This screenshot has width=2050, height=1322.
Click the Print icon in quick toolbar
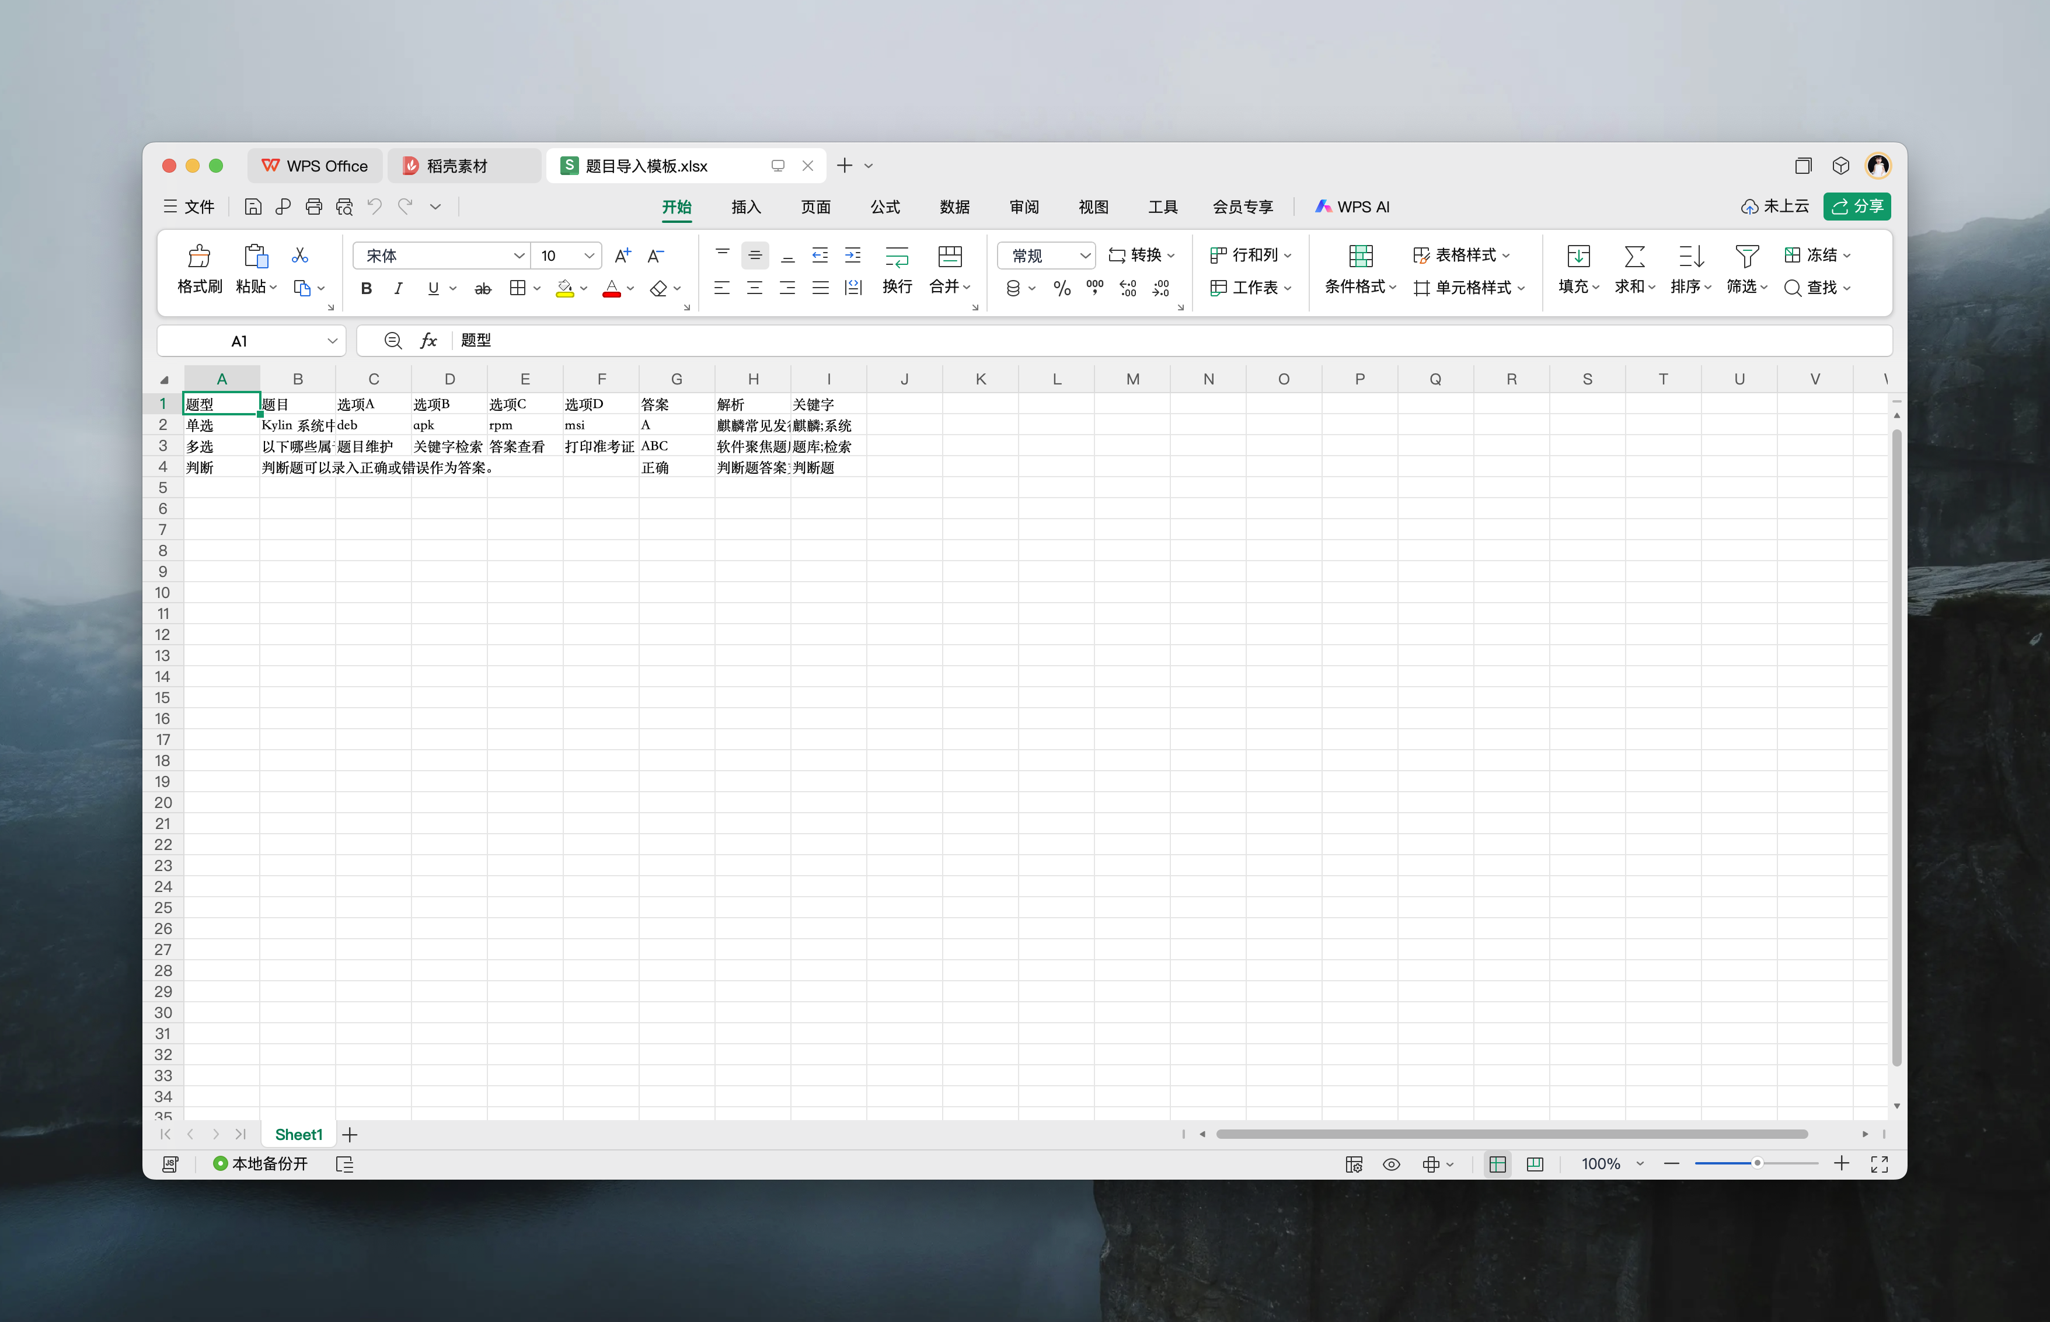pyautogui.click(x=313, y=207)
